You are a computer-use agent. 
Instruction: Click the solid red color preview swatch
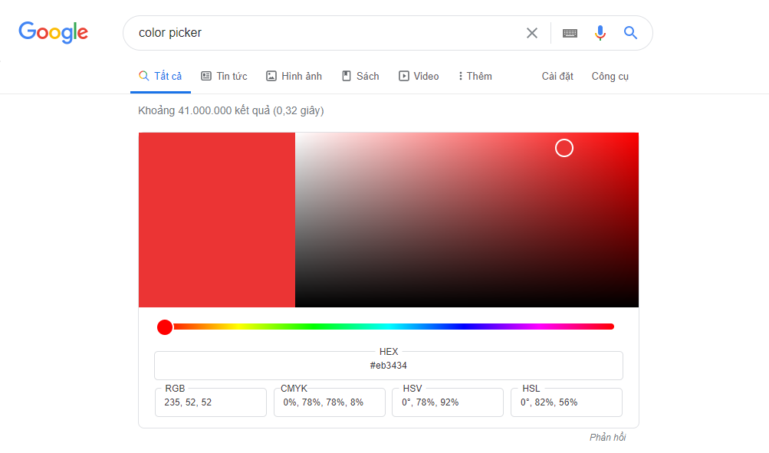pyautogui.click(x=217, y=220)
